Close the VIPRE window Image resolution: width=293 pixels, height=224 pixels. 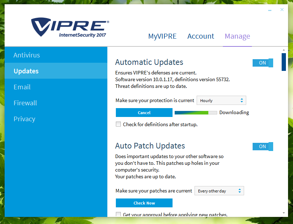282,10
